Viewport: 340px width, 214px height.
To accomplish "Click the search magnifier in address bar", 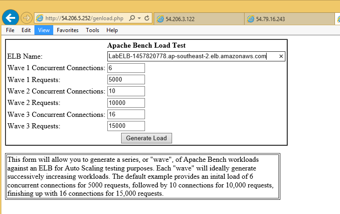I will pos(132,18).
